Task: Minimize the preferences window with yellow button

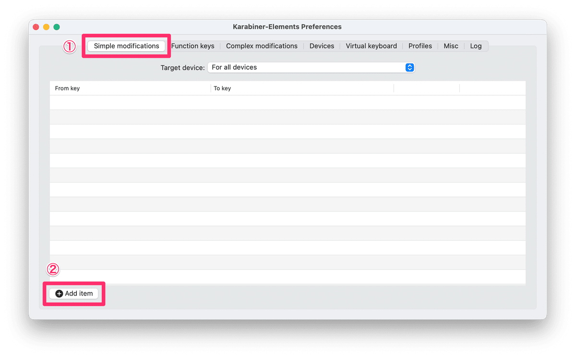Action: pos(46,27)
